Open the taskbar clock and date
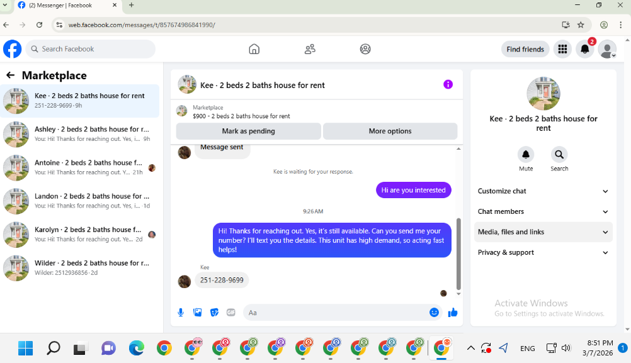The image size is (631, 363). pyautogui.click(x=598, y=348)
